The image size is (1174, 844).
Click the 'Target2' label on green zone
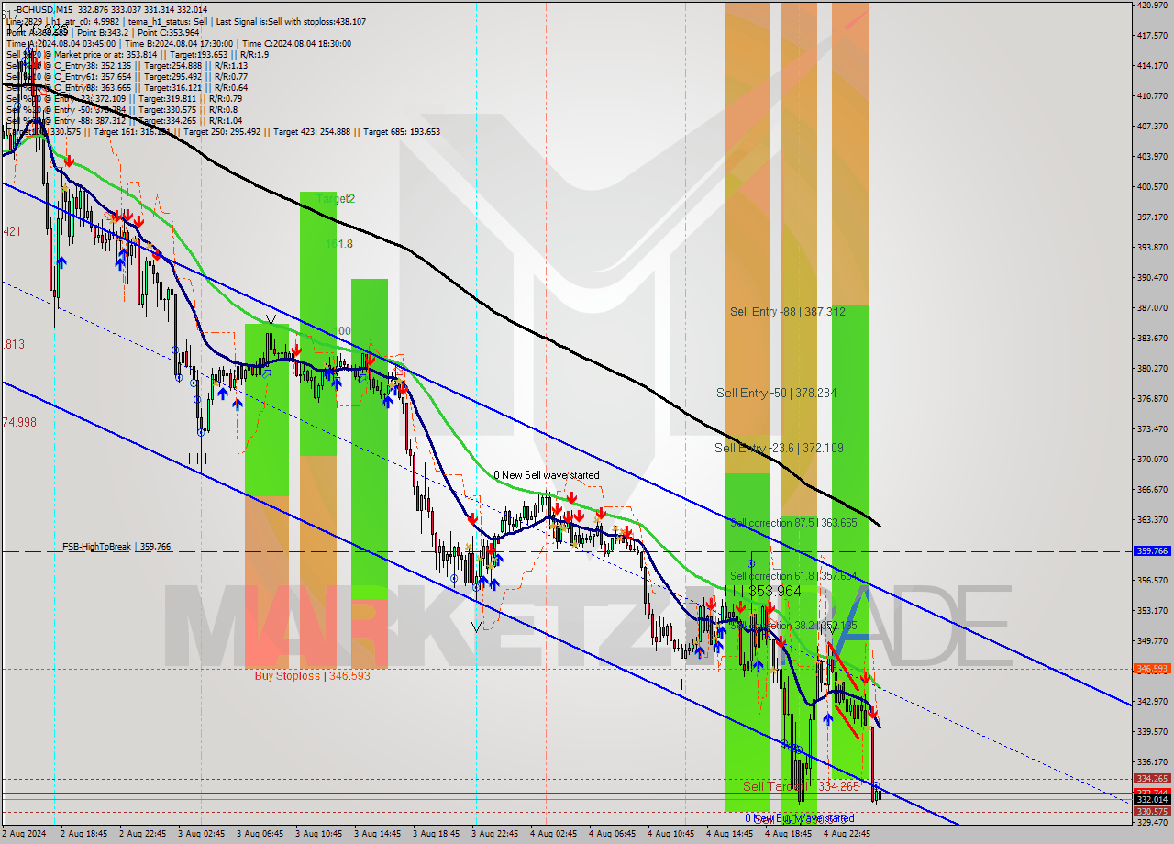336,199
